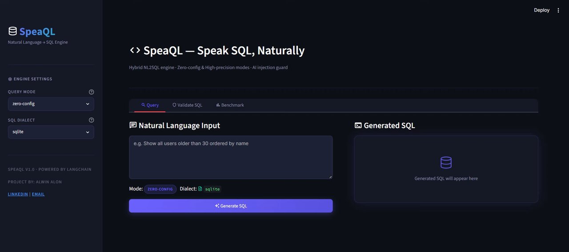Click the SpeaQL database logo icon
Image resolution: width=569 pixels, height=252 pixels.
point(12,31)
